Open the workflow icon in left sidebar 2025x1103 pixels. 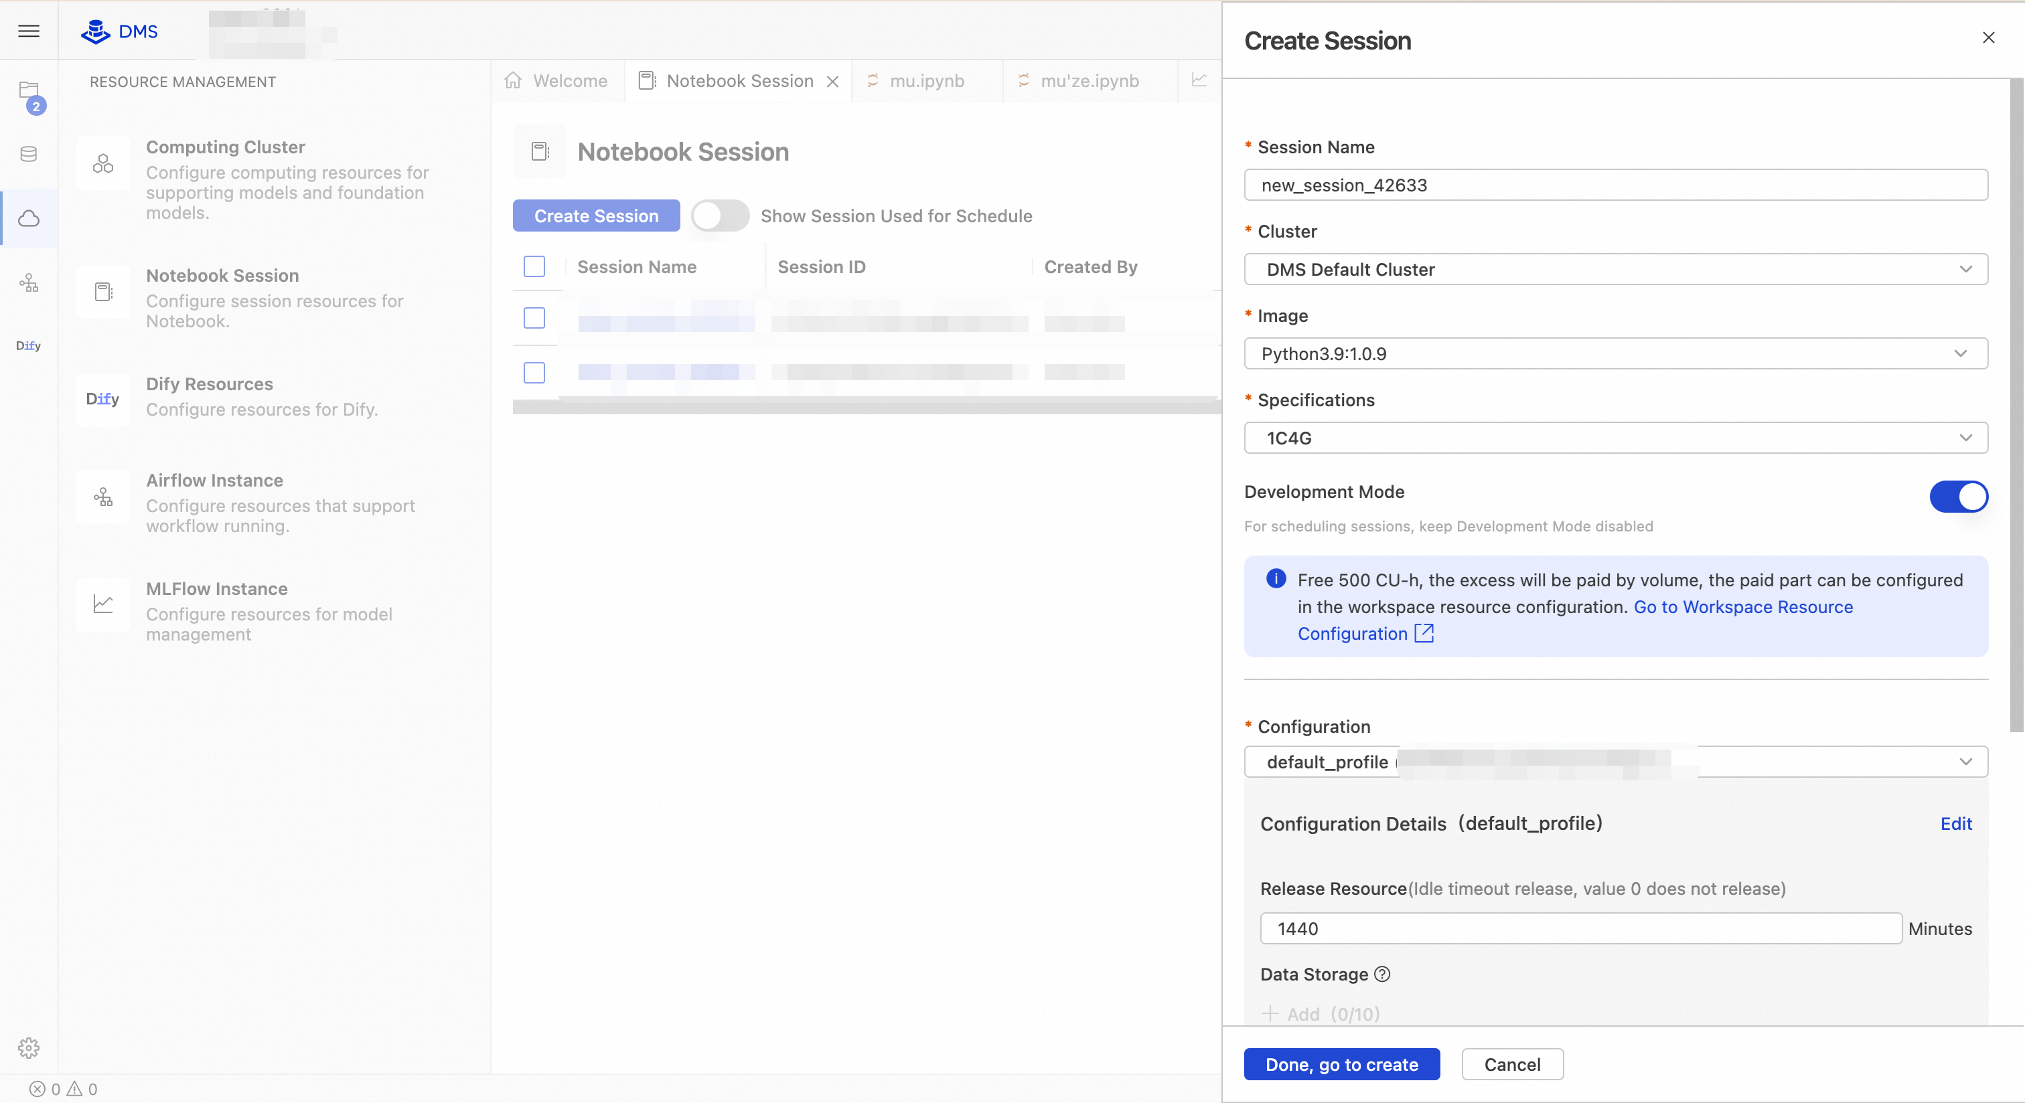(29, 283)
